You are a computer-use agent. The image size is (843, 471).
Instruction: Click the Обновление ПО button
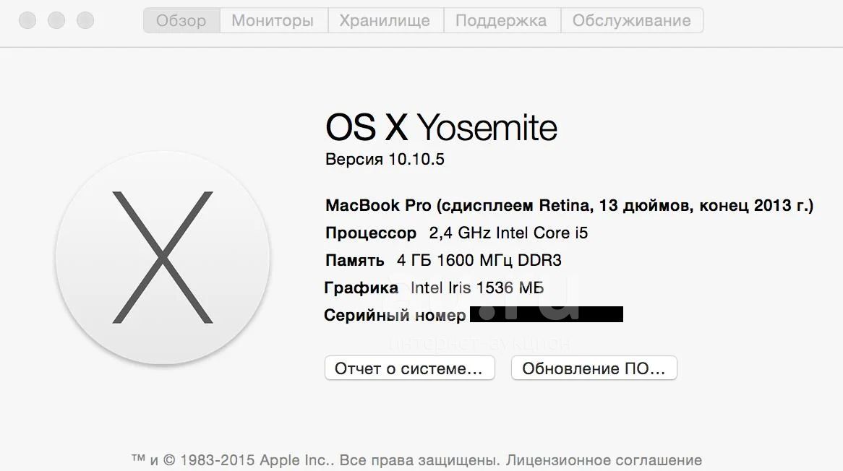pos(594,368)
